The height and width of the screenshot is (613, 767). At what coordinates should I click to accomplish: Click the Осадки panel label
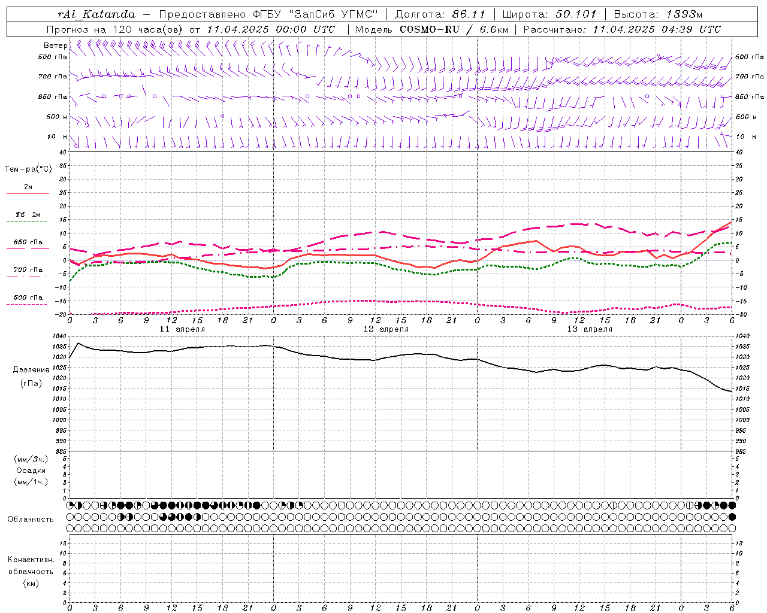[x=31, y=471]
